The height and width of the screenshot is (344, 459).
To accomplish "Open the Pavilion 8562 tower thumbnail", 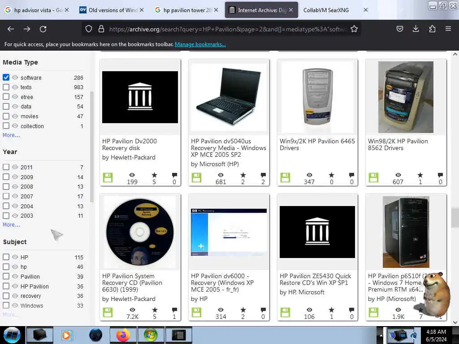I will pos(406,97).
